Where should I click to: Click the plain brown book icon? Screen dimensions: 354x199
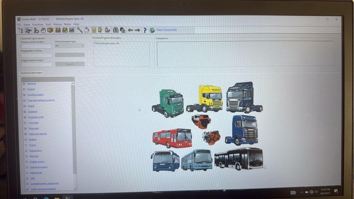[58, 30]
